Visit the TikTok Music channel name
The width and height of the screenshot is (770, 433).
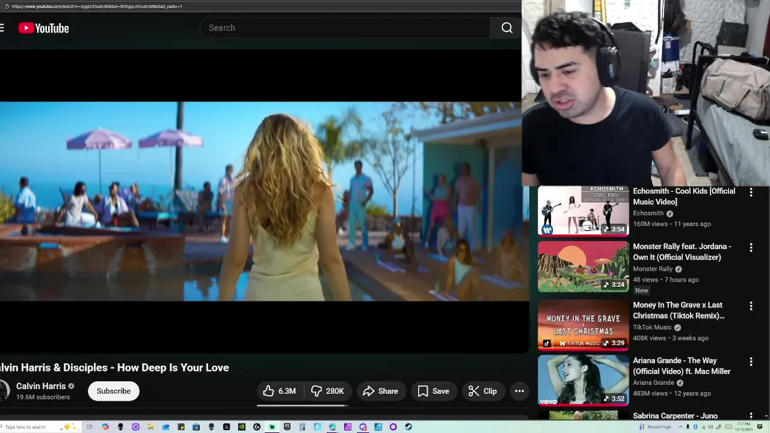[652, 327]
